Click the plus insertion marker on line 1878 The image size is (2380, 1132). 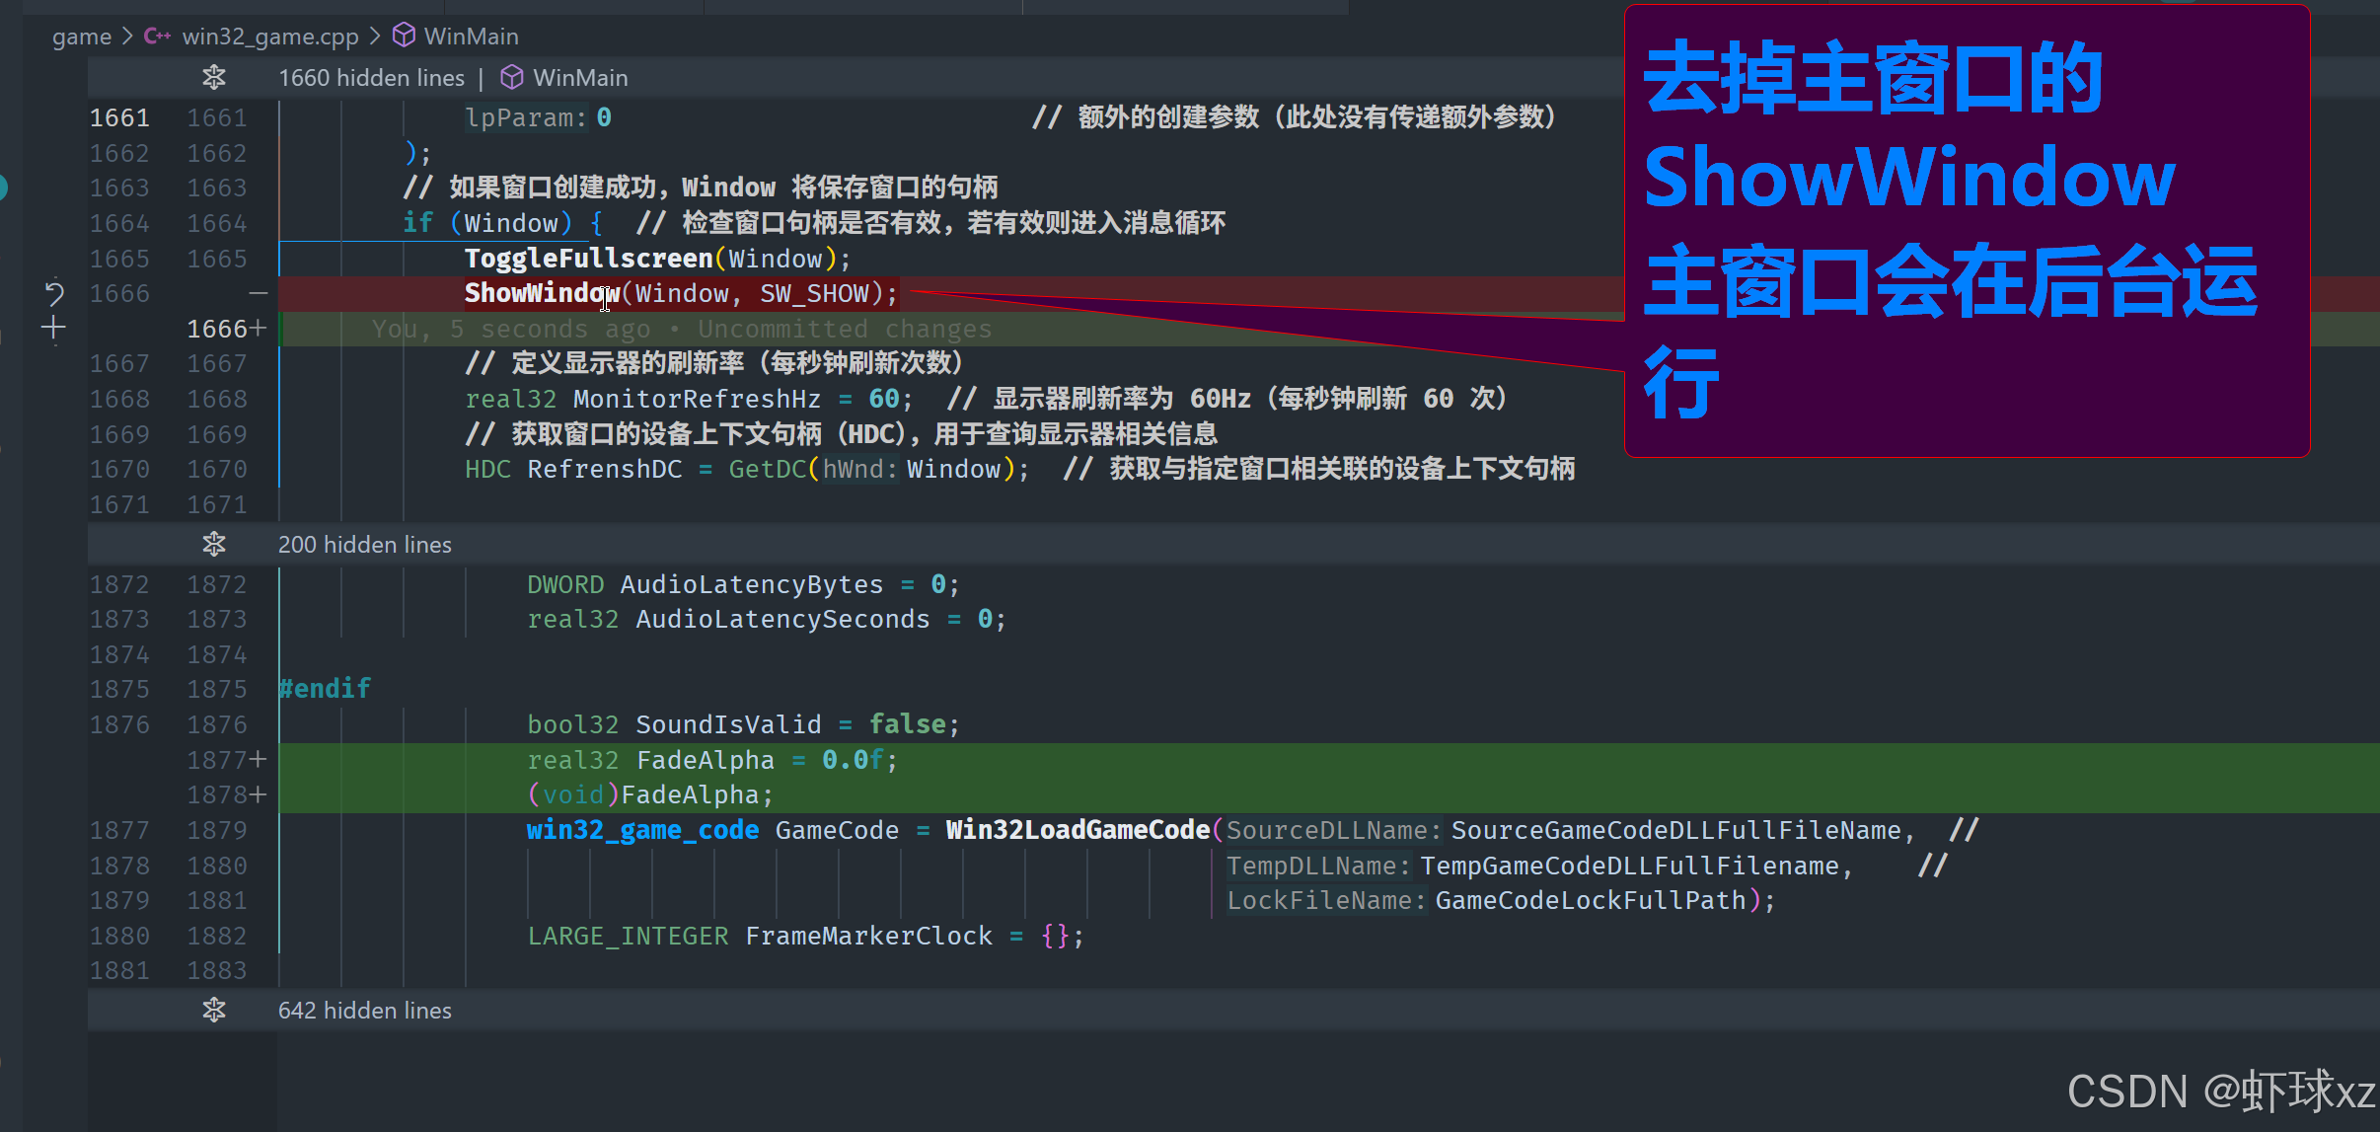pyautogui.click(x=259, y=794)
